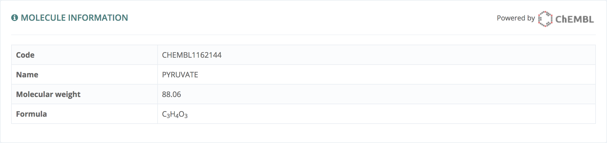This screenshot has width=607, height=143.
Task: Click the letter H in the formula
Action: coord(173,114)
